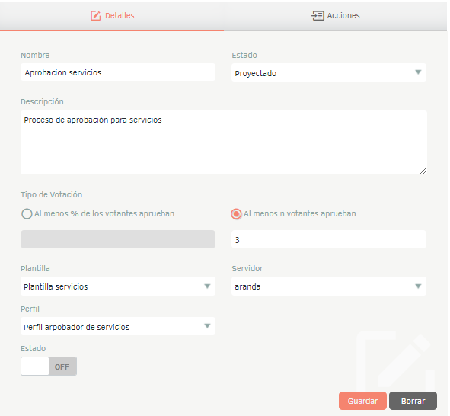Click the Guardar button
Viewport: 450px width, 416px height.
pyautogui.click(x=362, y=401)
